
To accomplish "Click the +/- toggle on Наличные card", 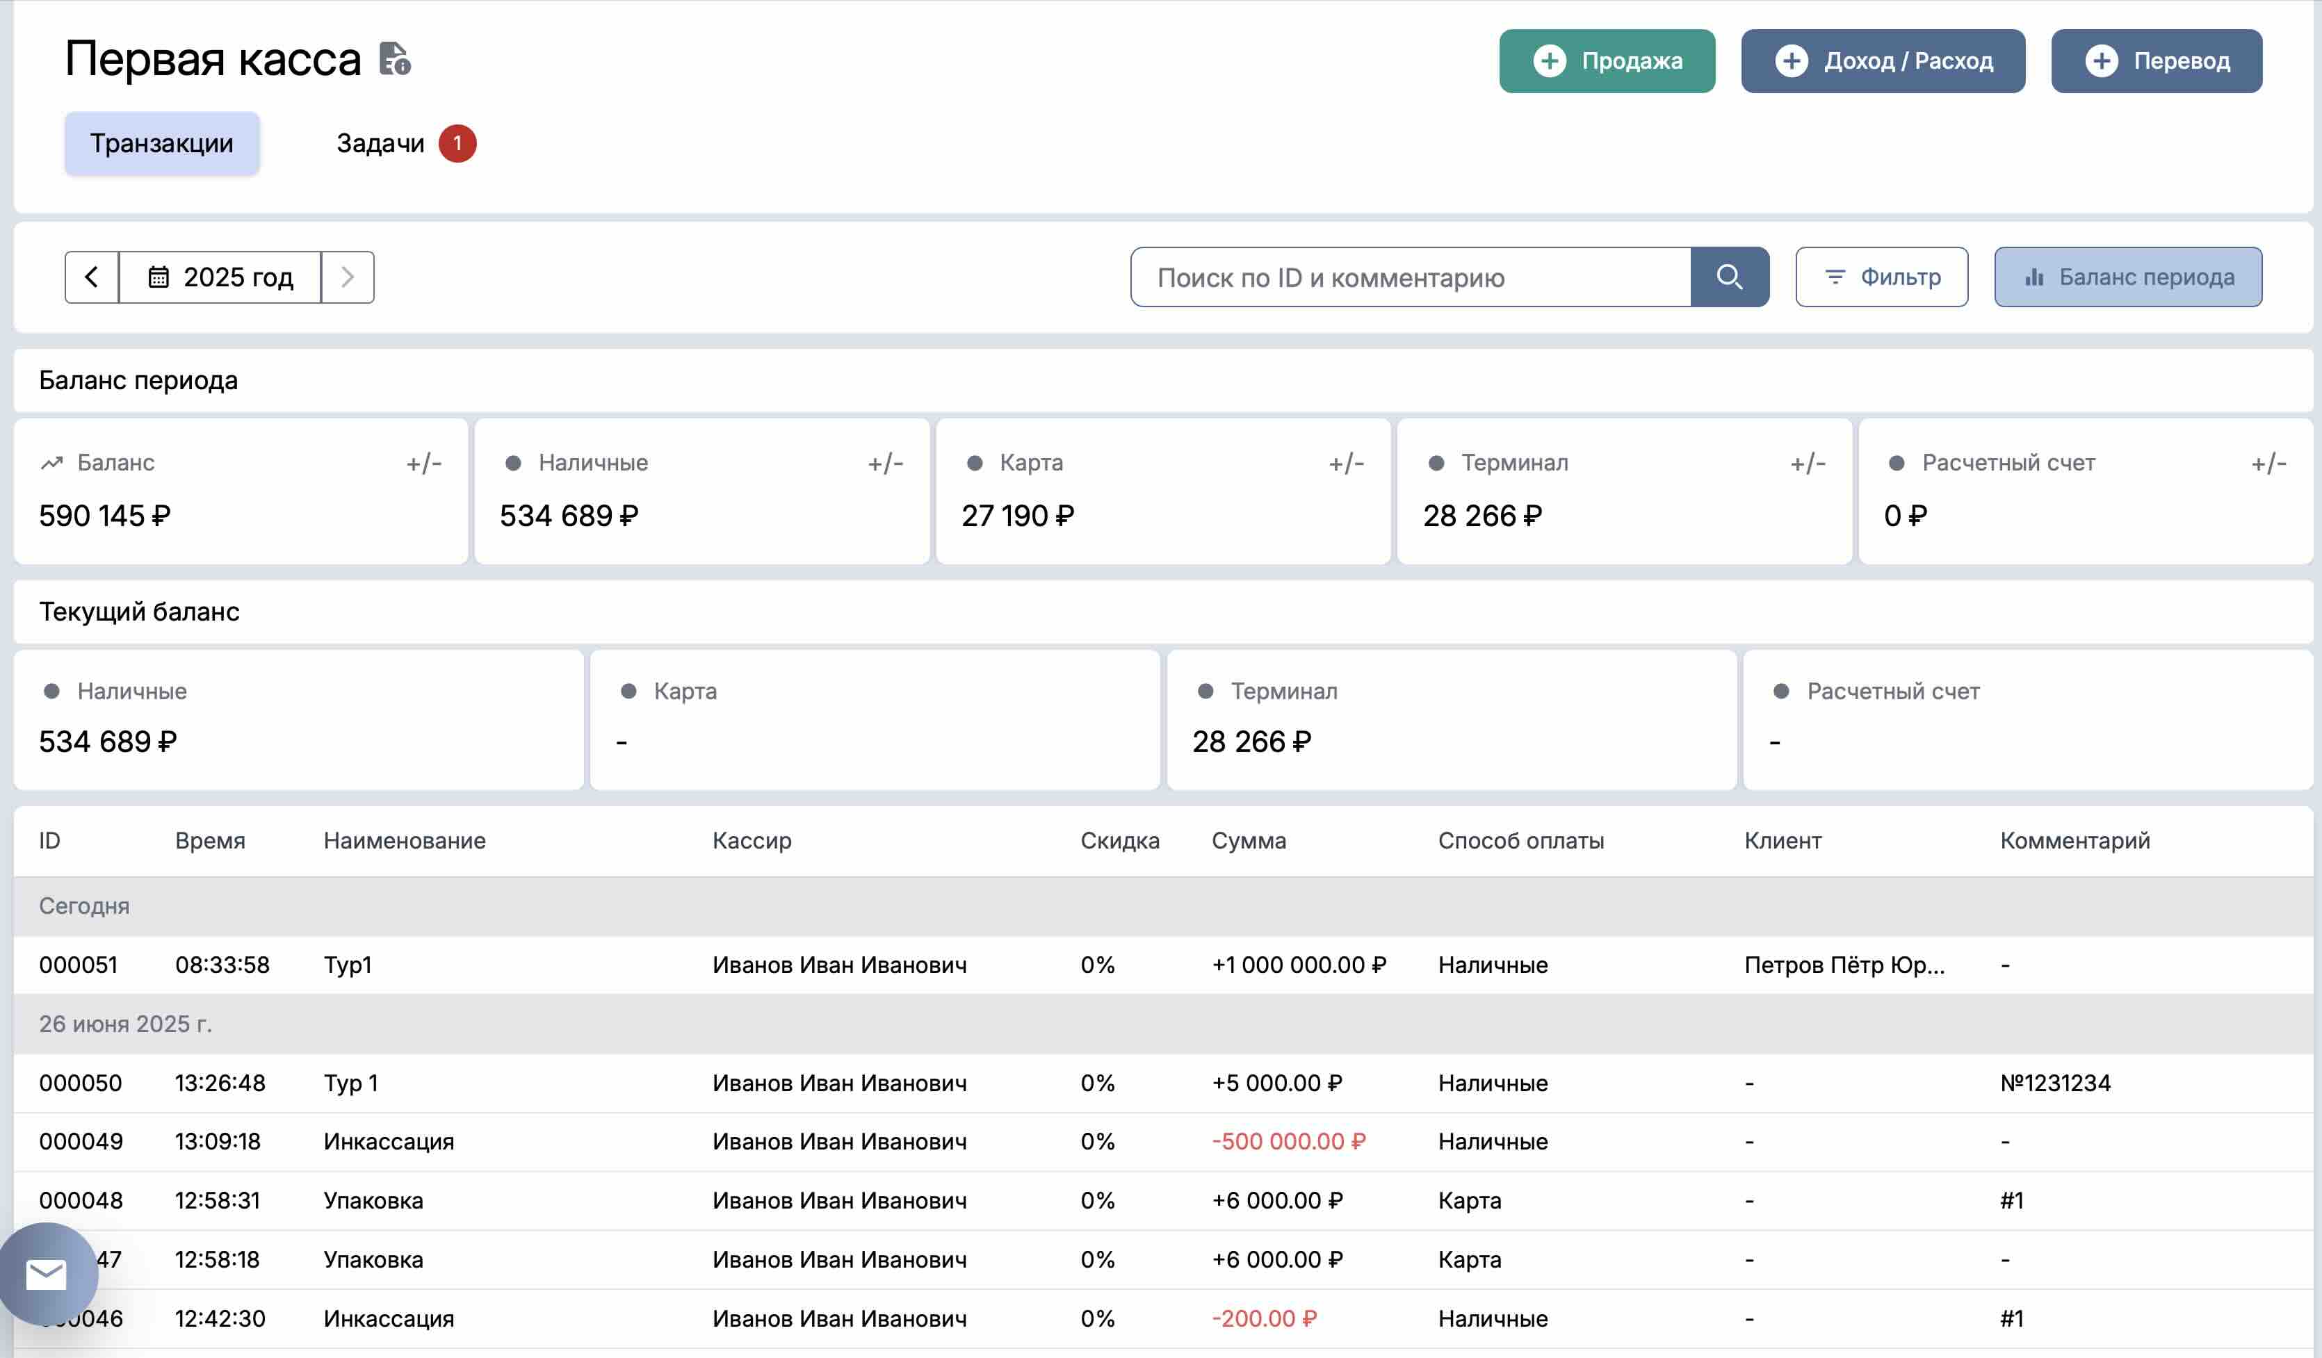I will click(x=884, y=464).
